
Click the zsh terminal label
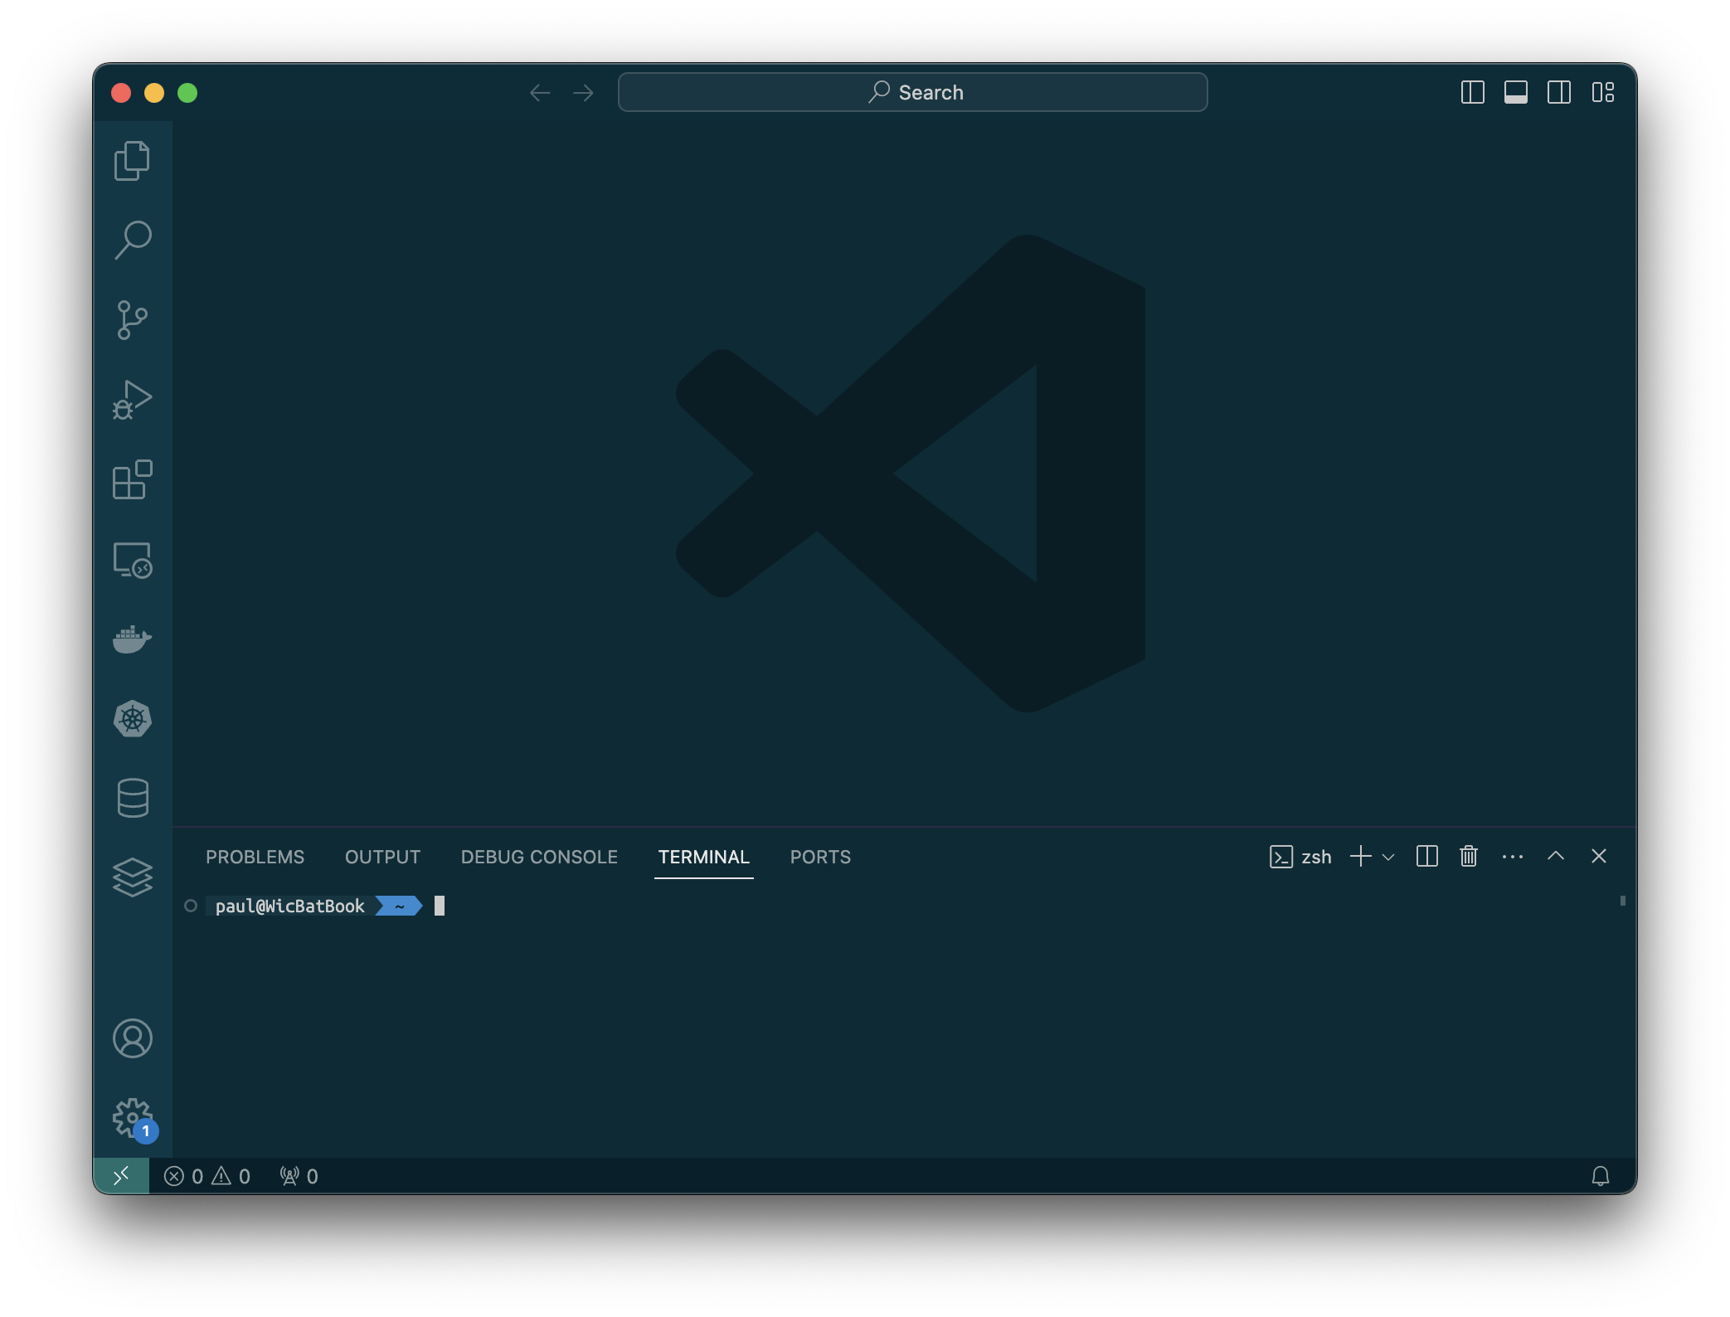pyautogui.click(x=1300, y=857)
